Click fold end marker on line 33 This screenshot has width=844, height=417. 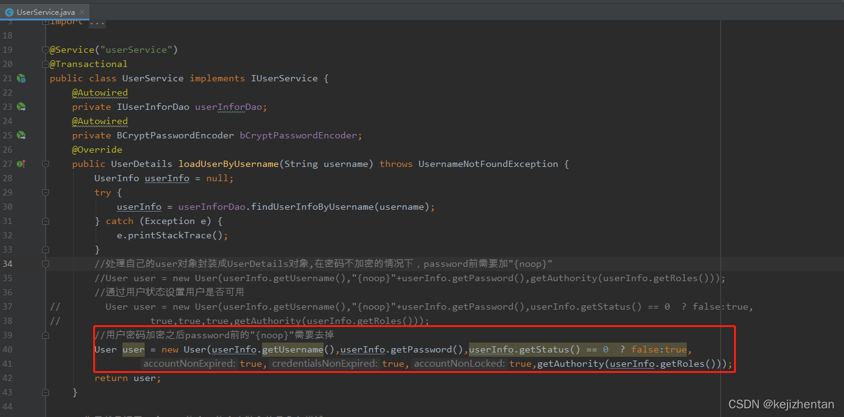point(45,249)
